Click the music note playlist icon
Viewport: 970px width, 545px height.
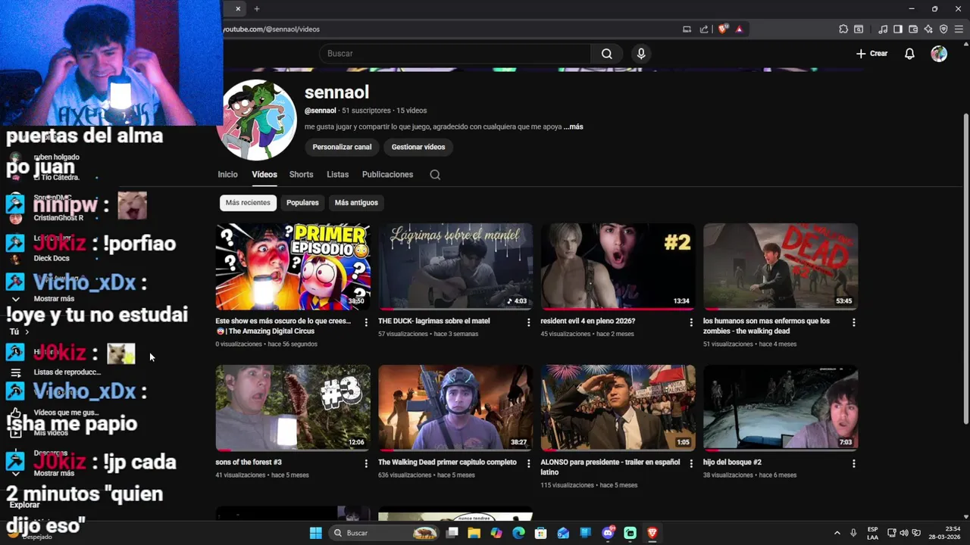(x=883, y=30)
